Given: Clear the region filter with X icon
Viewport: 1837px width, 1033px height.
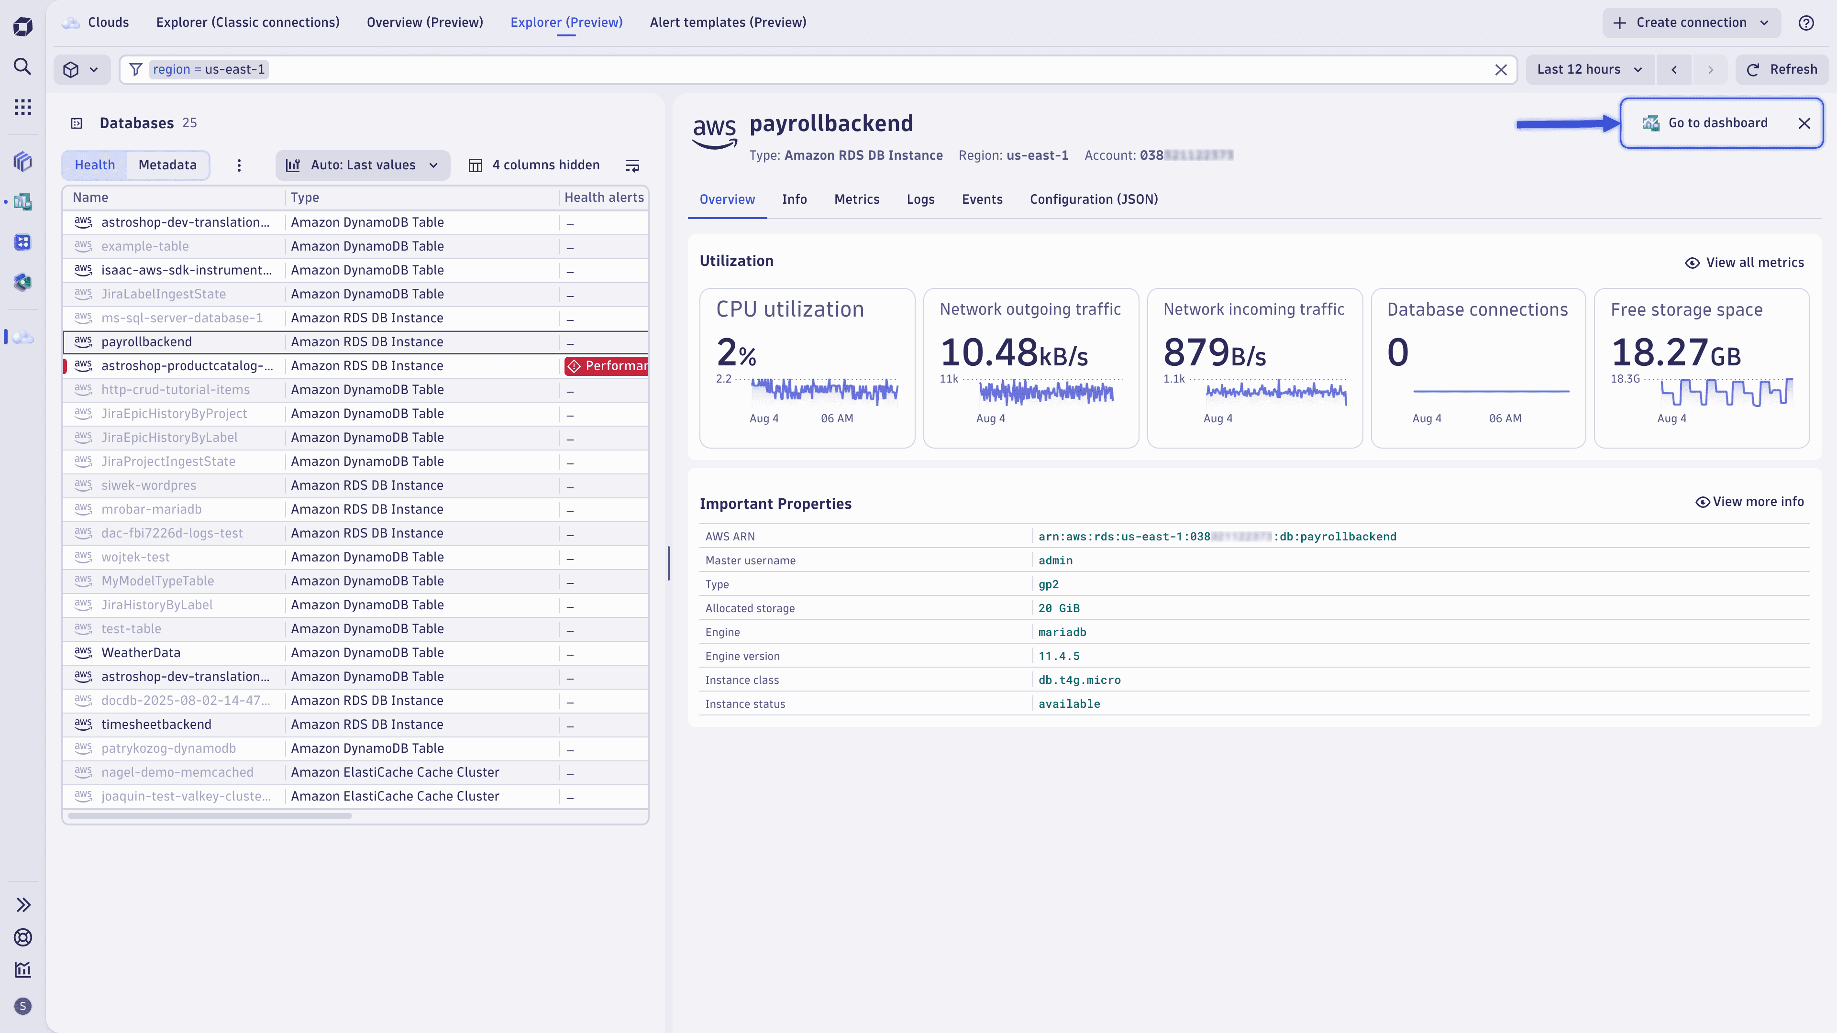Looking at the screenshot, I should (1500, 69).
